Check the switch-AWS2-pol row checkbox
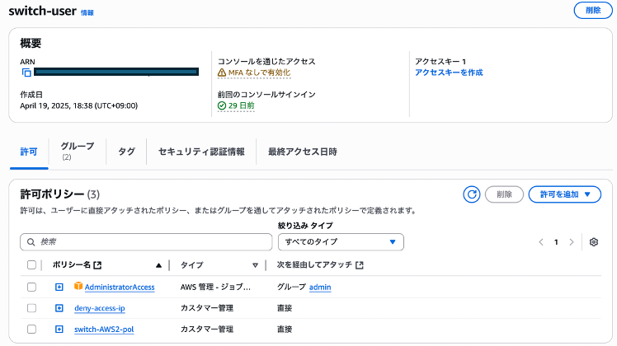617x346 pixels. [31, 329]
